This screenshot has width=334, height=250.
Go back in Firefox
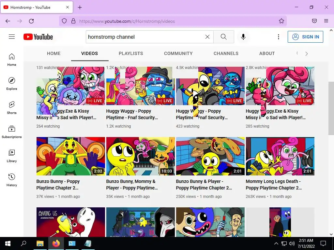tap(8, 21)
